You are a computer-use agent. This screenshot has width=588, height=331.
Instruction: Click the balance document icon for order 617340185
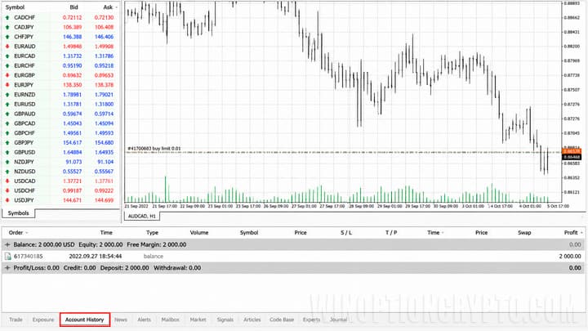(8, 257)
